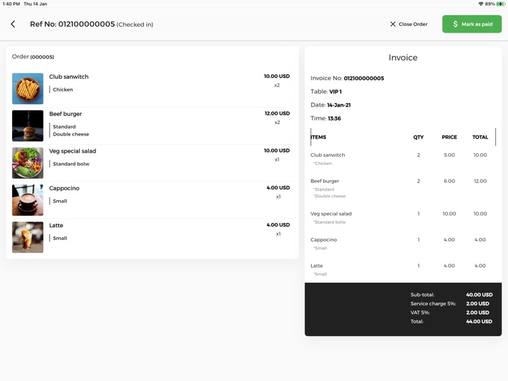Click Service charge 5% label
The width and height of the screenshot is (508, 381).
[x=433, y=304]
